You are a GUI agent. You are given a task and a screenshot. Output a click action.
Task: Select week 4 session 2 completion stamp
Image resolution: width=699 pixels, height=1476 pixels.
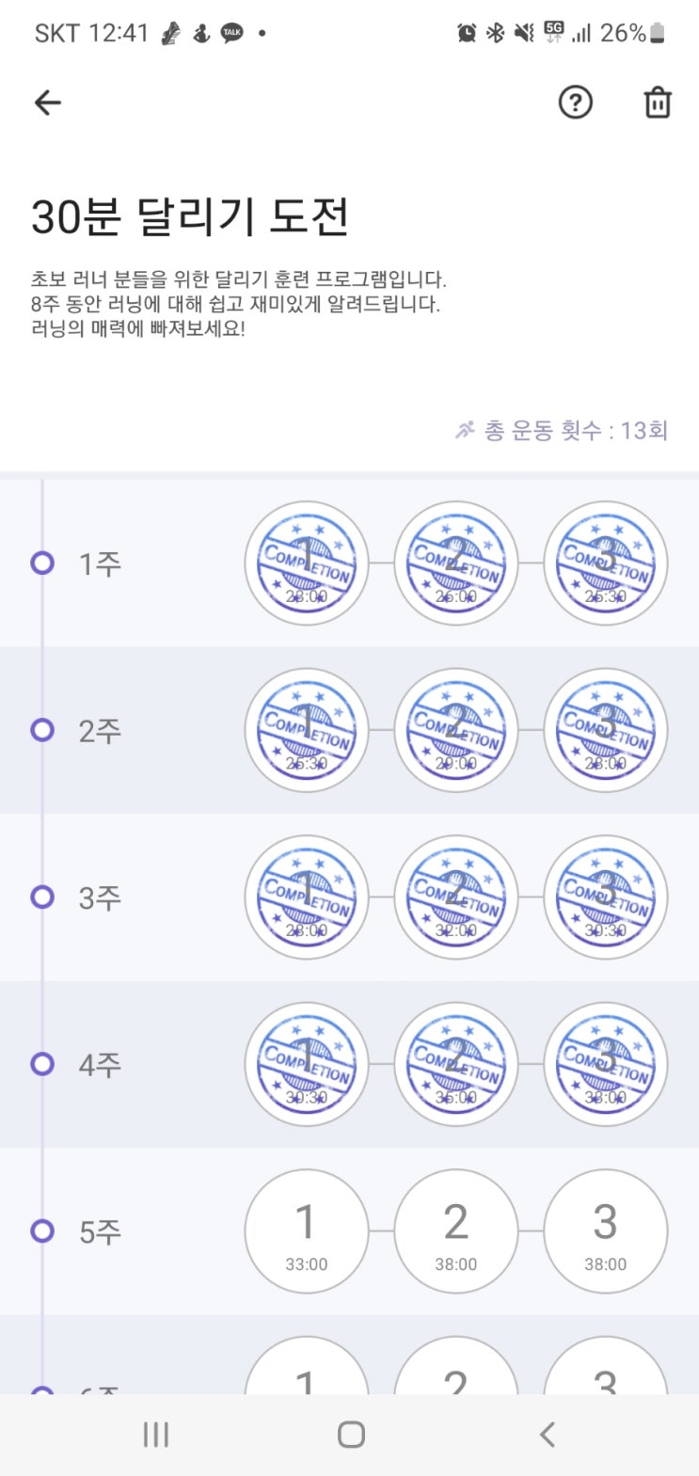tap(455, 1064)
